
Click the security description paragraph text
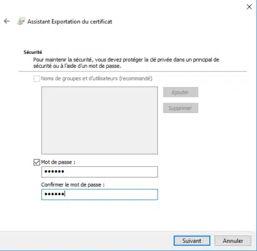pyautogui.click(x=126, y=63)
